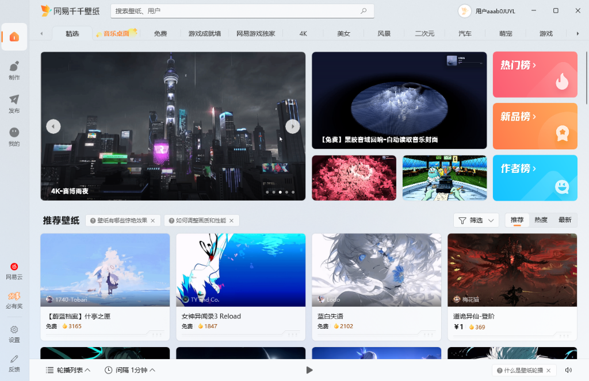Switch to the 4K tab
Screen dimensions: 589x381
pos(303,33)
